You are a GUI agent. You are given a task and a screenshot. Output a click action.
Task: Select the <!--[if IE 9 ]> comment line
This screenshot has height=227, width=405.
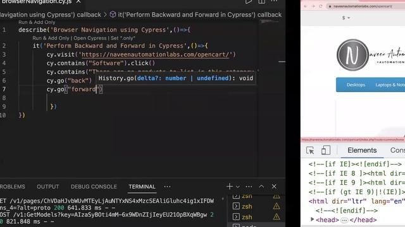tap(356, 183)
